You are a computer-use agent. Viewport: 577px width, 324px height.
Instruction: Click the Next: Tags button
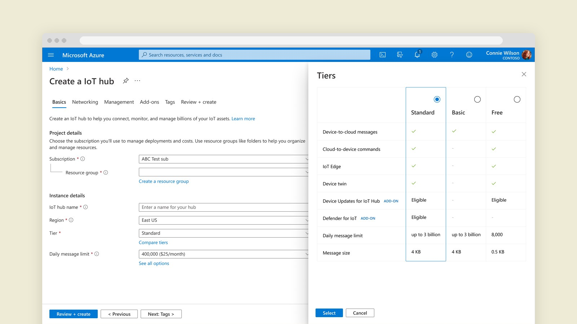pos(161,314)
